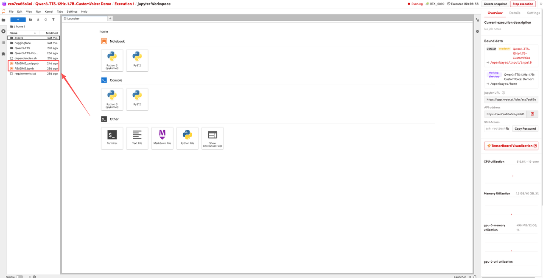Image resolution: width=543 pixels, height=278 pixels.
Task: Toggle the file filter funnel icon
Action: click(x=53, y=19)
